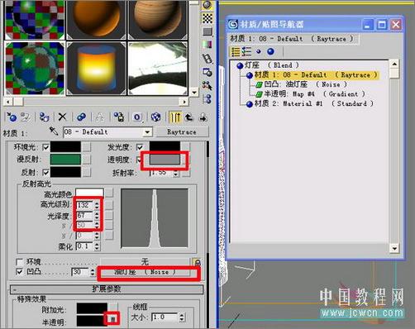This screenshot has width=415, height=329.
Task: Open the green 漫反射 color swatch
Action: (65, 160)
